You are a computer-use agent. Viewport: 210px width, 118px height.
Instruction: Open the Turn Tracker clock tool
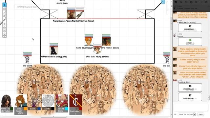pos(4,28)
